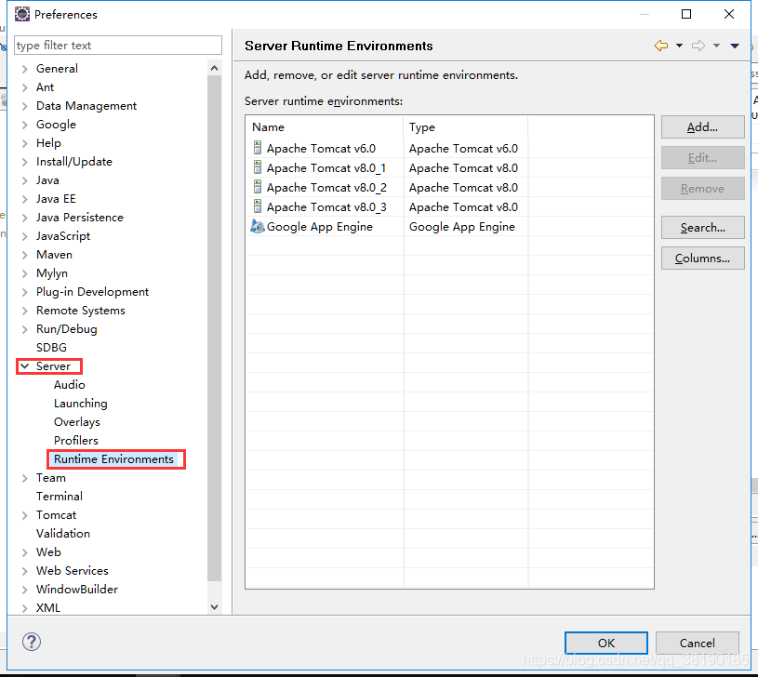Select Help in the preferences tree
The height and width of the screenshot is (677, 758).
point(48,143)
